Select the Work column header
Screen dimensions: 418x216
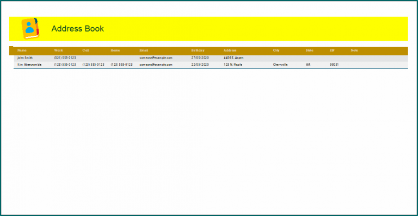[x=58, y=50]
